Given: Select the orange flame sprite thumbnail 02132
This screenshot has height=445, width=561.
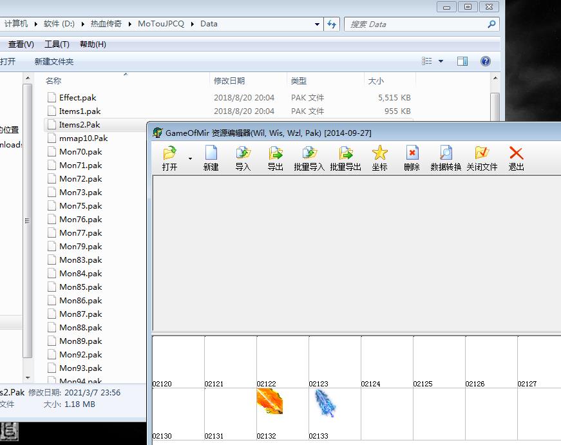Looking at the screenshot, I should 269,402.
